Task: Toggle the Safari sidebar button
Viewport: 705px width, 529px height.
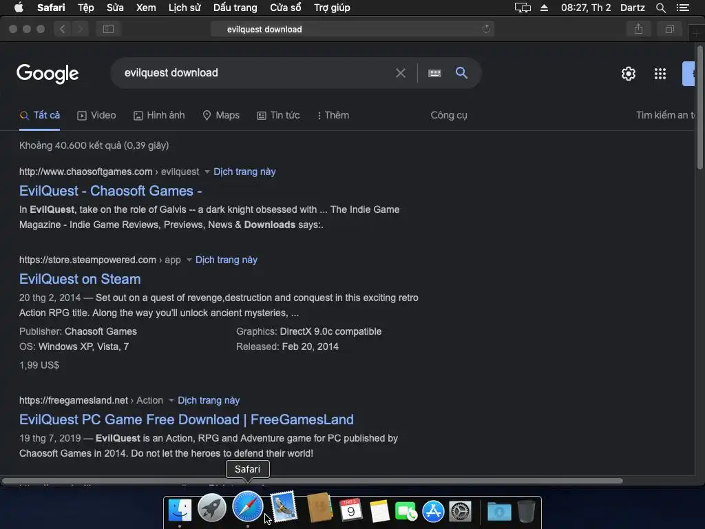Action: [x=108, y=29]
